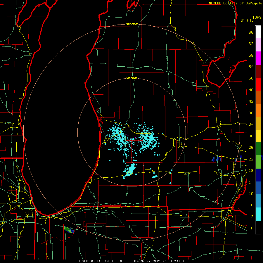Click the gold legend swatch
Viewport: 263px width, 263px height.
coord(258,124)
